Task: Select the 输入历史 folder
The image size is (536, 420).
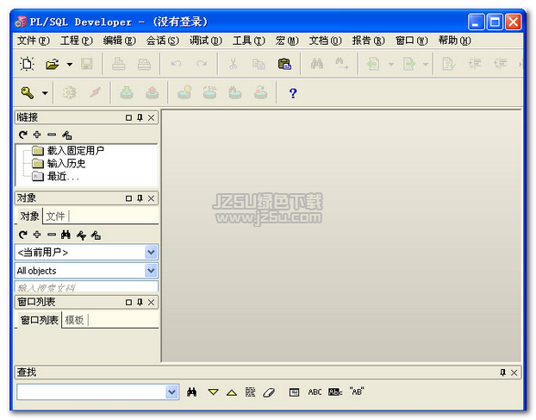Action: coord(66,164)
